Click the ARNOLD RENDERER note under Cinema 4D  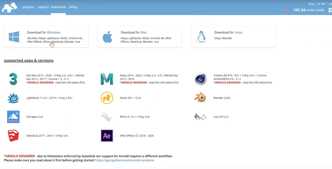tap(243, 83)
